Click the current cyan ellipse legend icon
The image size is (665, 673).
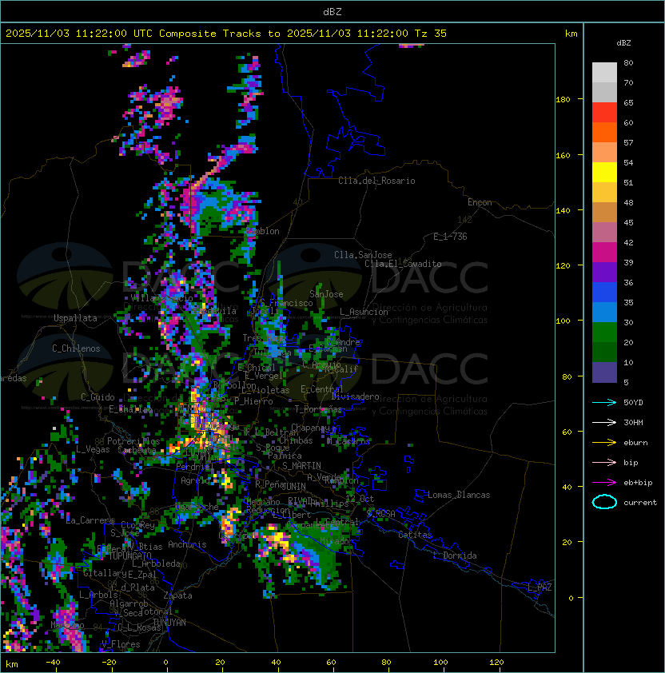pyautogui.click(x=604, y=502)
